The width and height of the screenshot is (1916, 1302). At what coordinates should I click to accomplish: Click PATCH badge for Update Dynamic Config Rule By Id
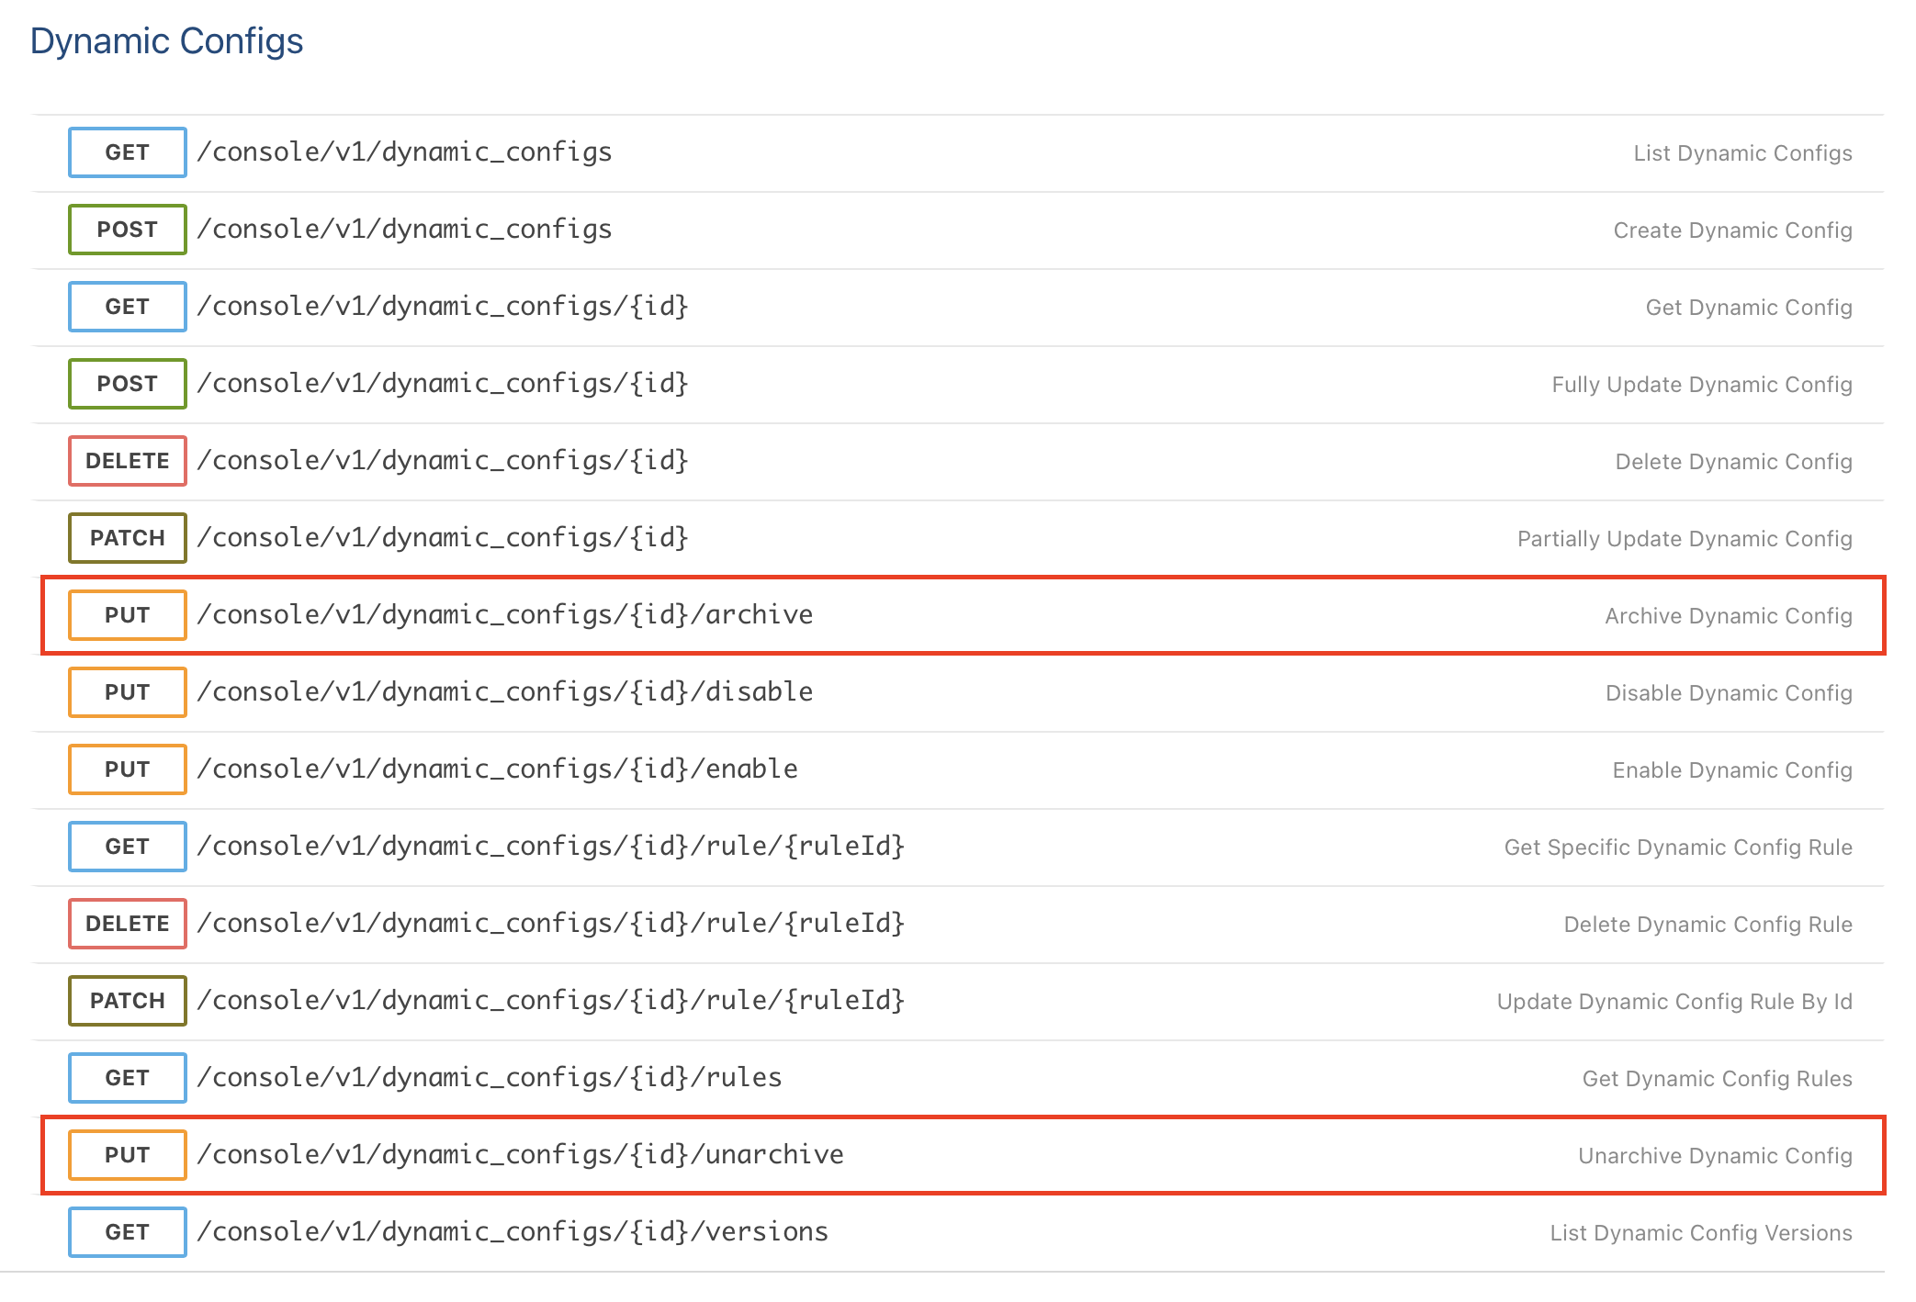point(128,1001)
